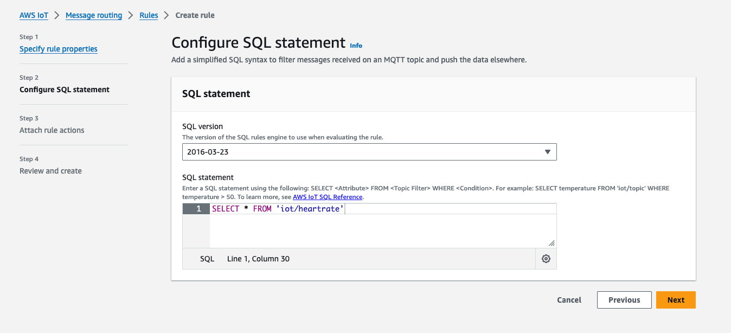Viewport: 731px width, 333px height.
Task: Click the SQL language label in status bar
Action: click(207, 259)
